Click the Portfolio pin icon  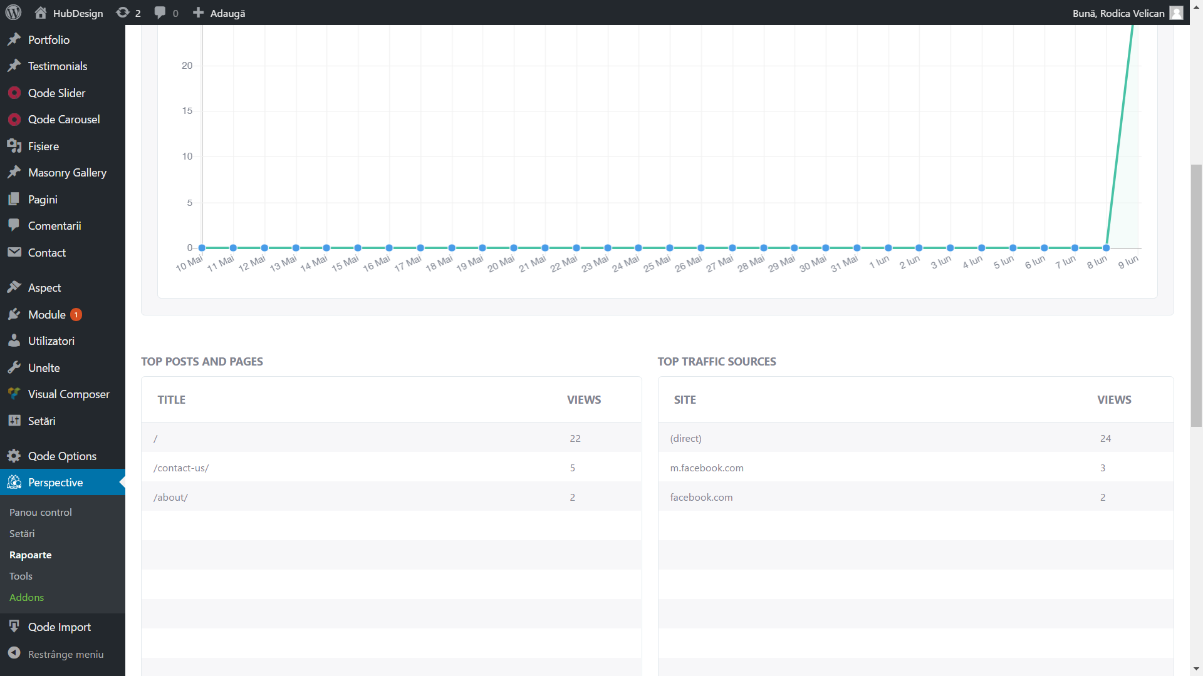14,39
